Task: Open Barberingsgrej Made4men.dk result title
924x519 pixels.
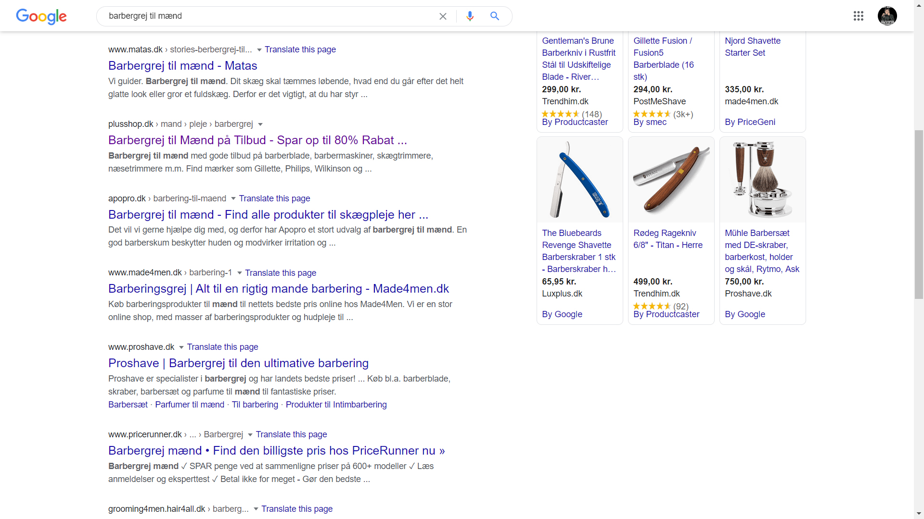Action: point(279,289)
